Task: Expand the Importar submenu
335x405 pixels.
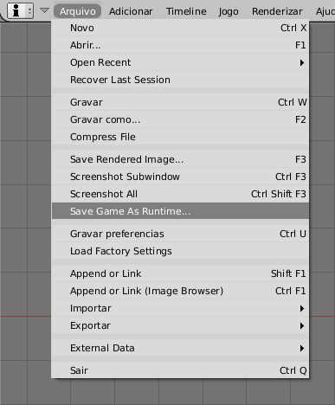Action: [x=180, y=308]
